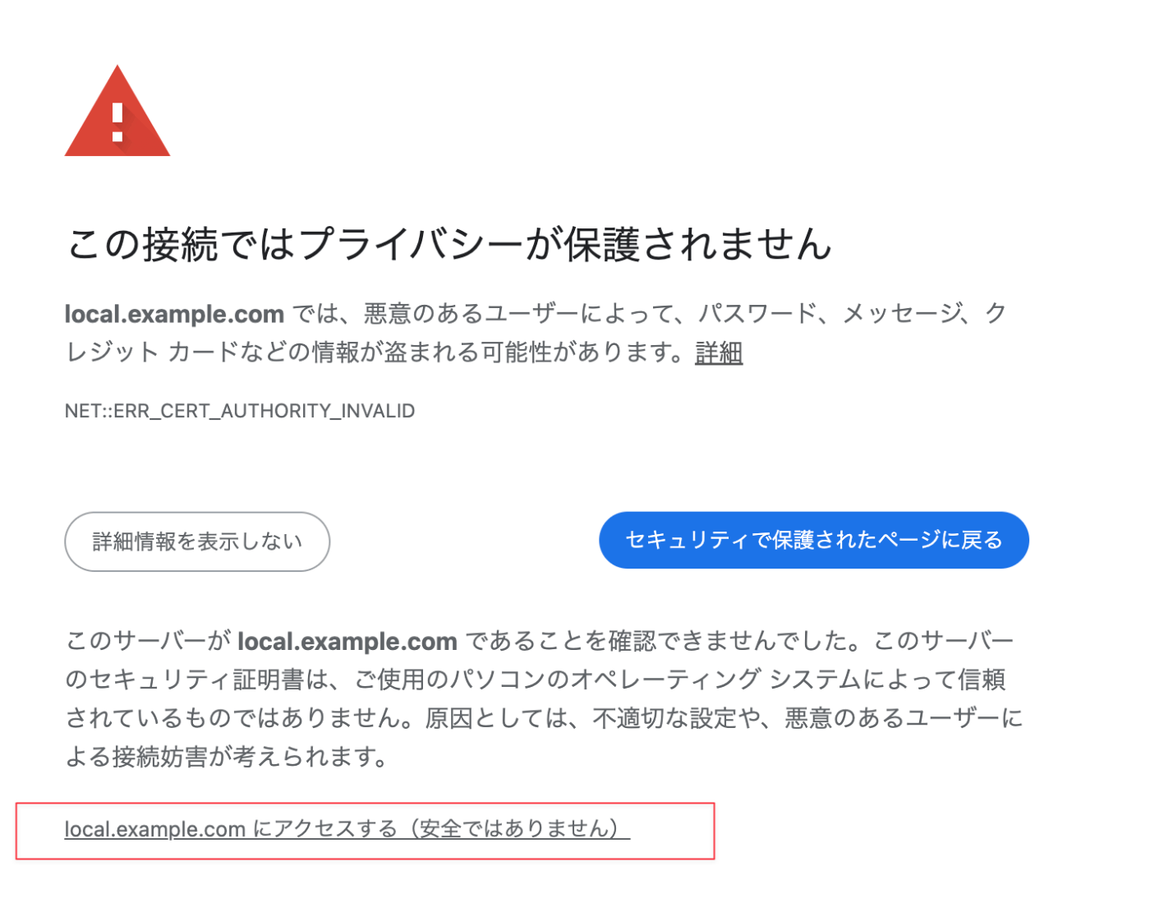Click the （安全ではありません） part of the proceed link
Image resolution: width=1150 pixels, height=917 pixels.
point(515,829)
